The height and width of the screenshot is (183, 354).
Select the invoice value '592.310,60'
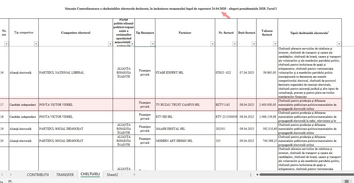[x=267, y=129]
